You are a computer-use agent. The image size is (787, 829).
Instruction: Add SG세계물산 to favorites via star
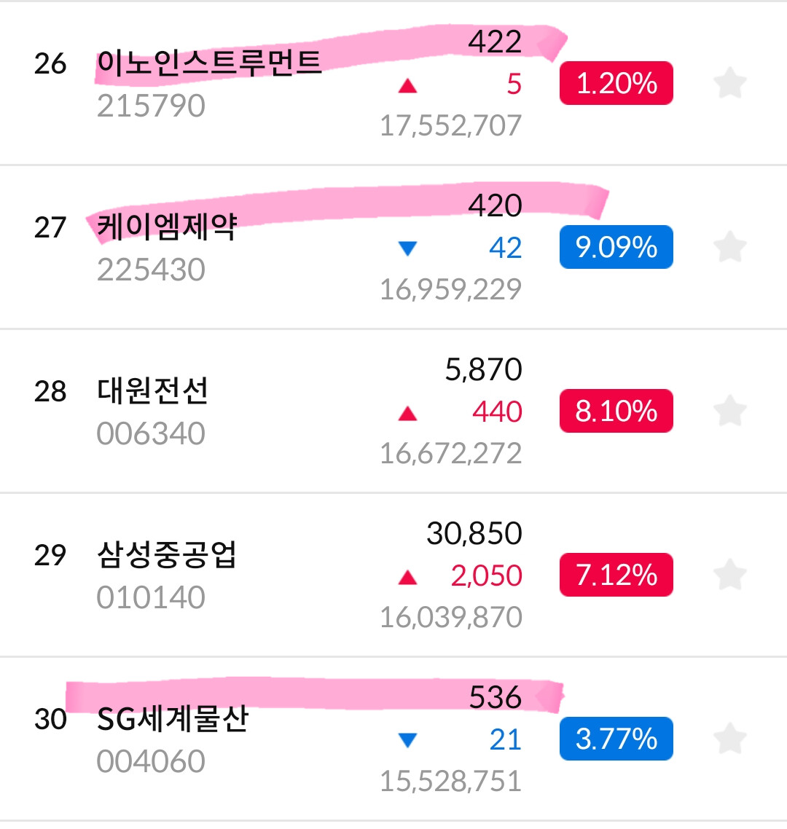coord(730,739)
